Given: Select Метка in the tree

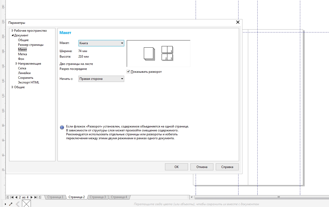Looking at the screenshot, I should [x=22, y=54].
